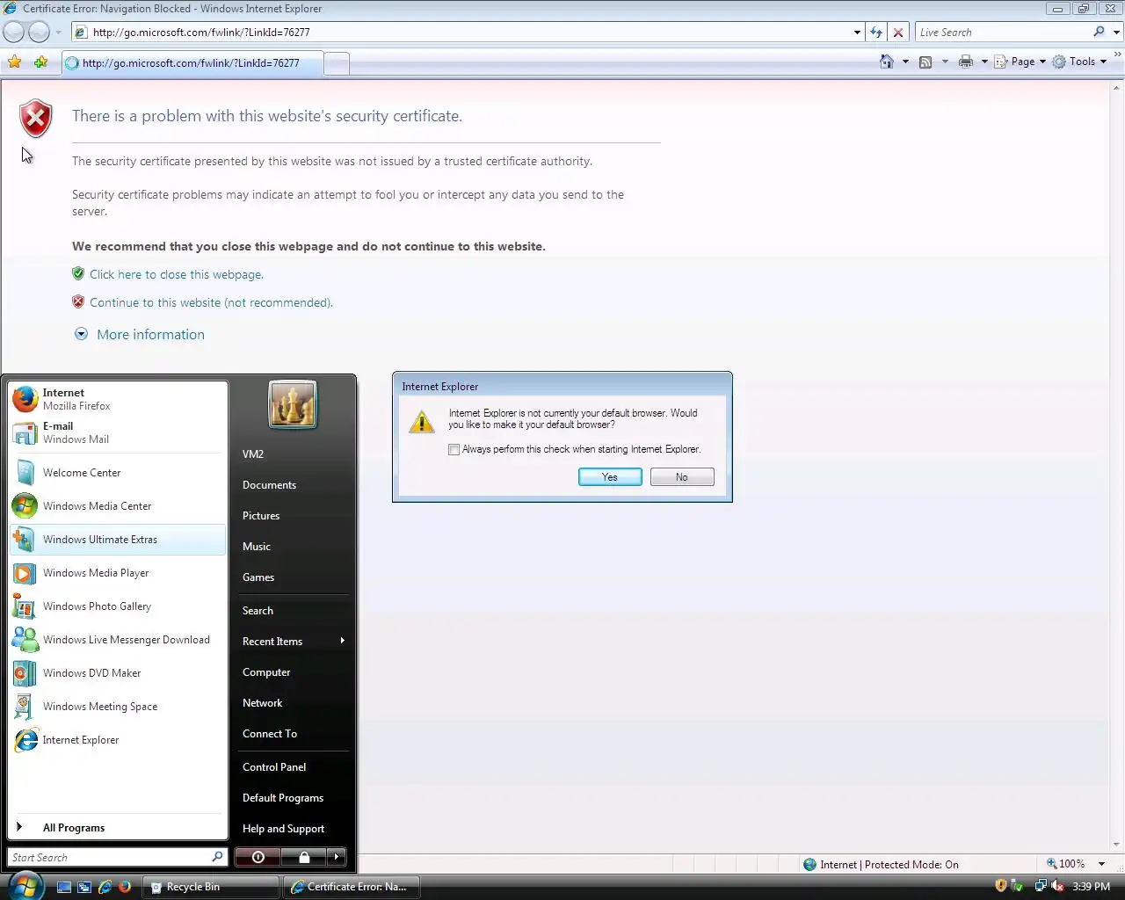The height and width of the screenshot is (900, 1125).
Task: Open the Home button dropdown arrow
Action: (x=905, y=62)
